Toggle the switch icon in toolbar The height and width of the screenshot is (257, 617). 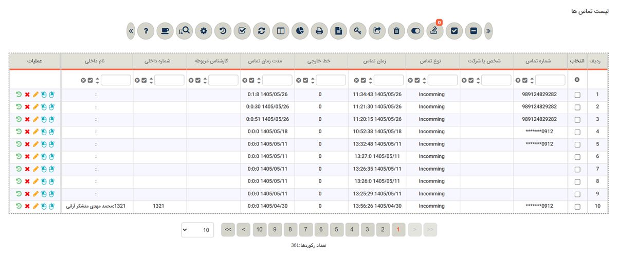coord(415,31)
